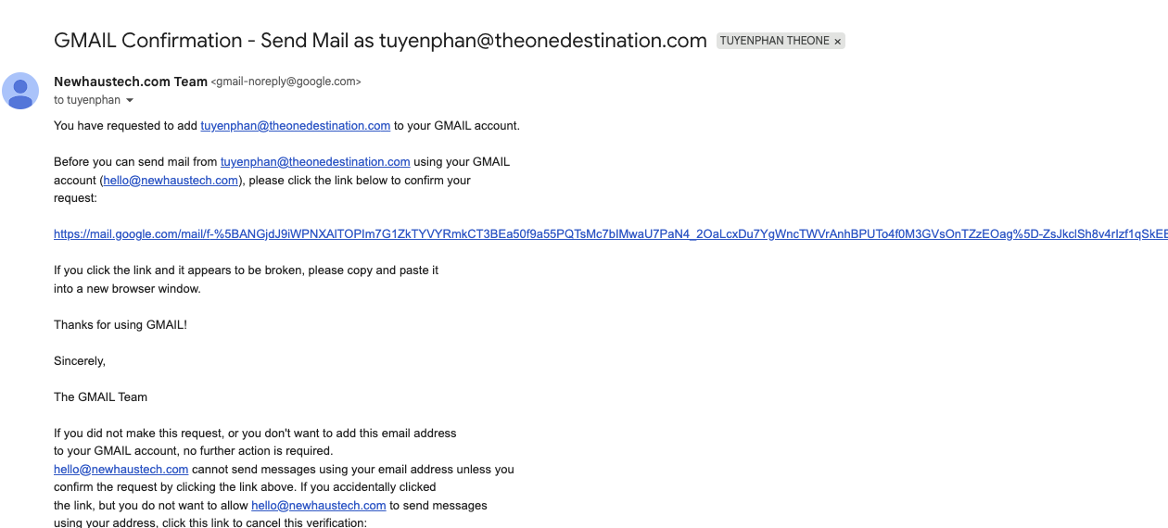Click 'The GMAIL Team' signature line
Viewport: 1168px width, 528px height.
[100, 396]
